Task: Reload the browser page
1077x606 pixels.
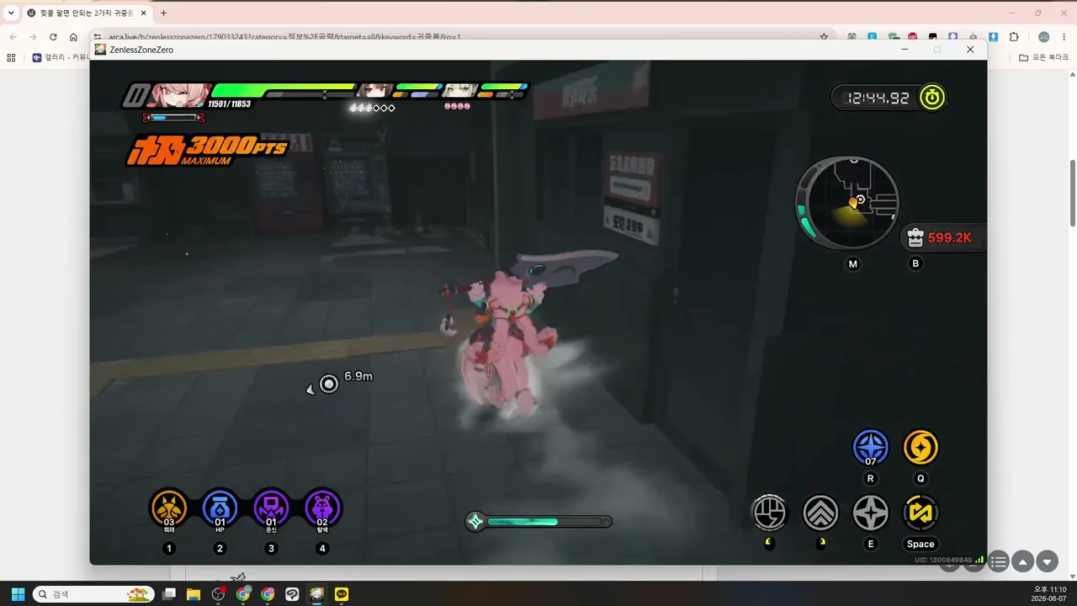Action: click(x=53, y=37)
